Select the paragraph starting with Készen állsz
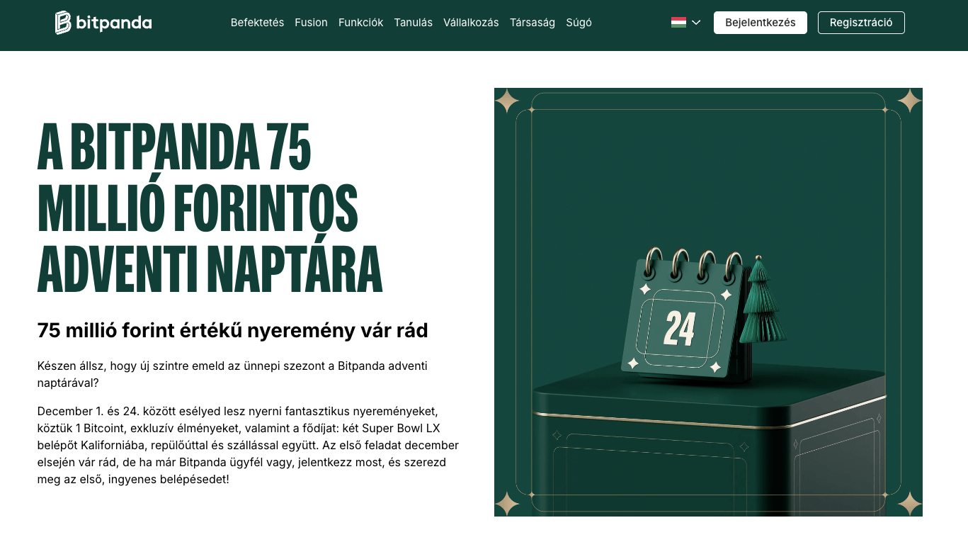This screenshot has width=968, height=547. coord(232,374)
